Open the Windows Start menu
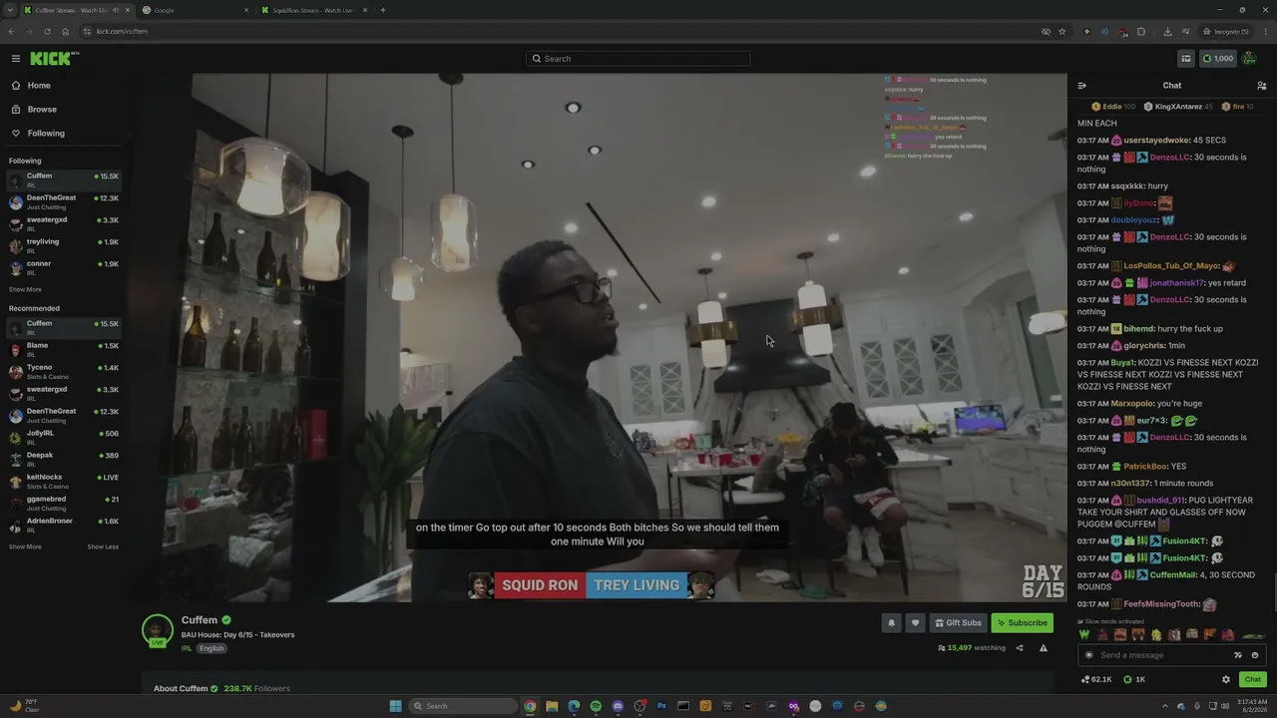1277x718 pixels. click(x=396, y=706)
